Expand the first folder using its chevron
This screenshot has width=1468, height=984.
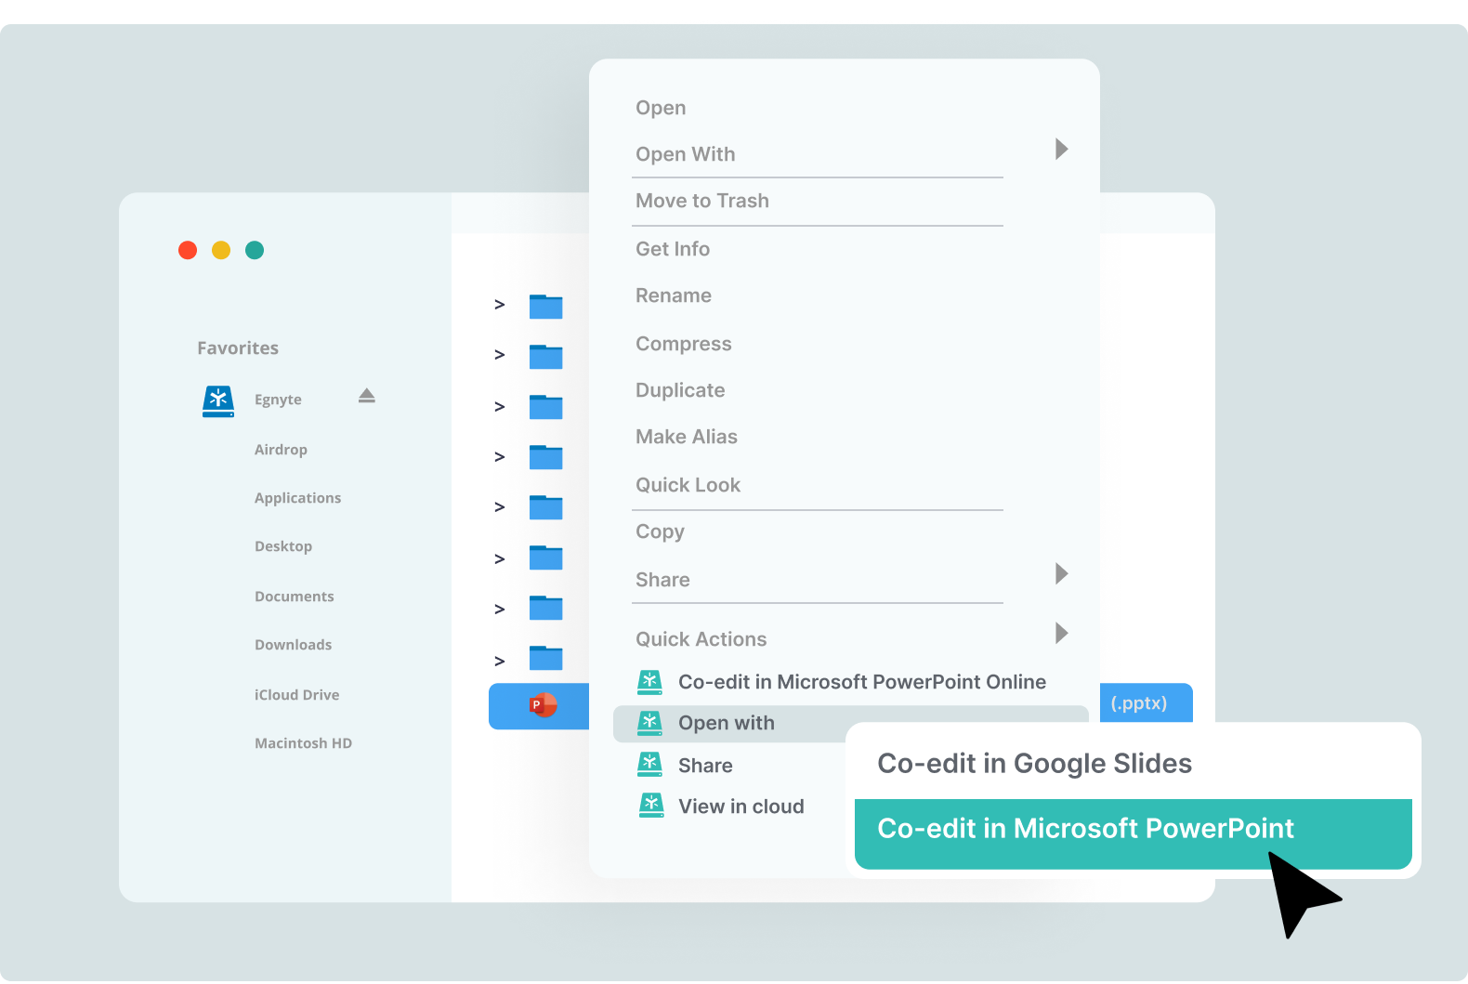(x=500, y=305)
